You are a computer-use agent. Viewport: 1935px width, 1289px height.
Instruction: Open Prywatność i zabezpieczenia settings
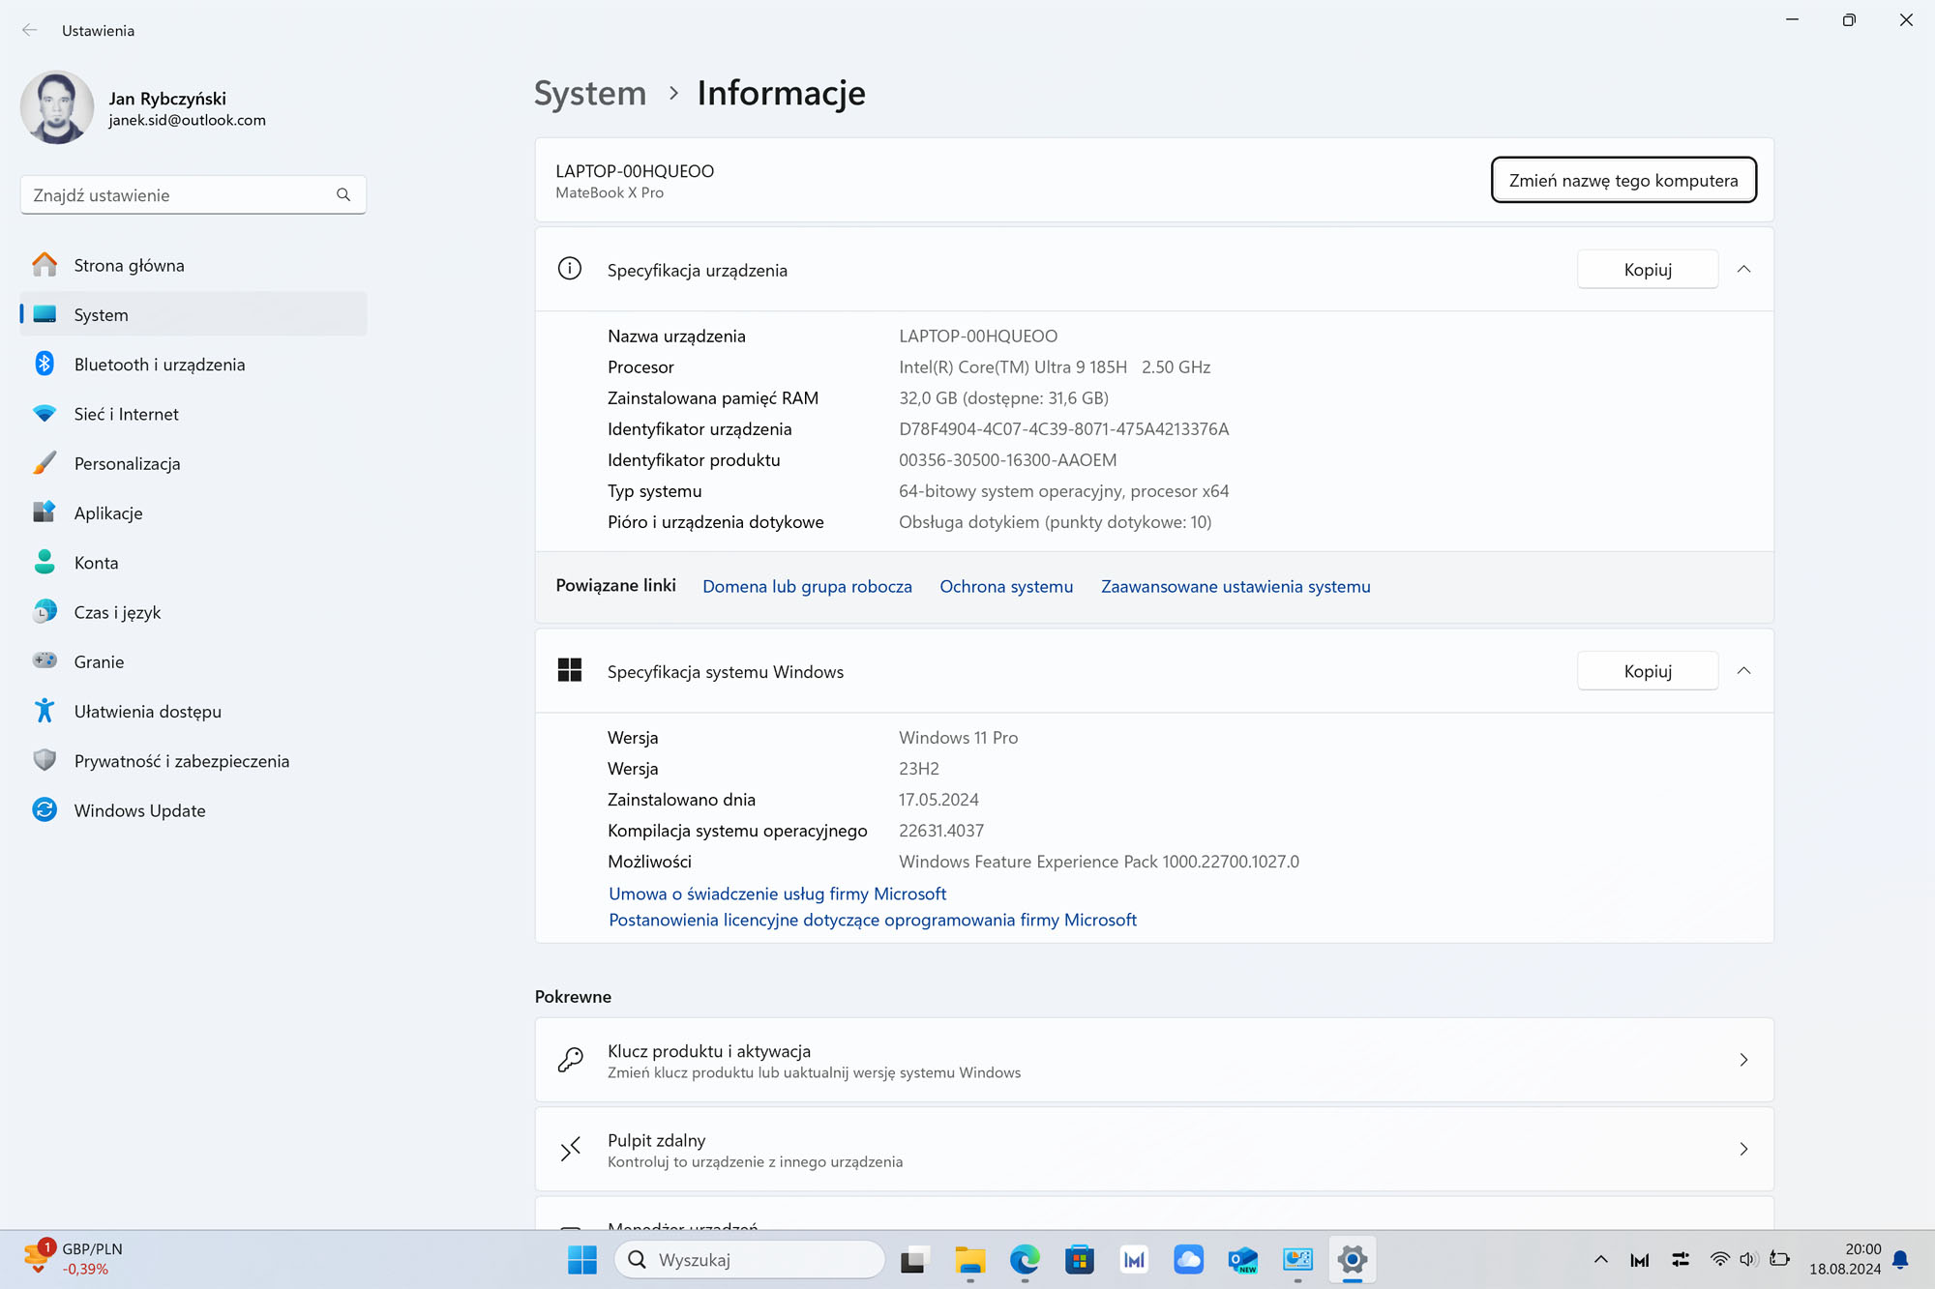pyautogui.click(x=193, y=761)
